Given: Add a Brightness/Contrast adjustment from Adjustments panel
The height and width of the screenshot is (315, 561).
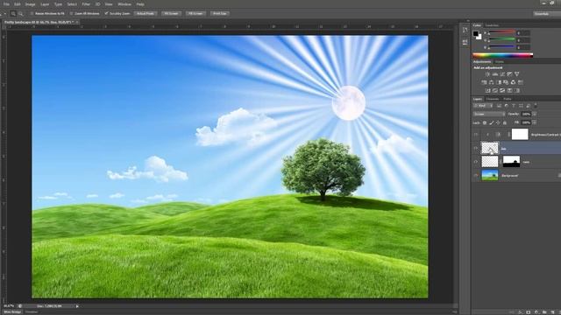Looking at the screenshot, I should 487,73.
